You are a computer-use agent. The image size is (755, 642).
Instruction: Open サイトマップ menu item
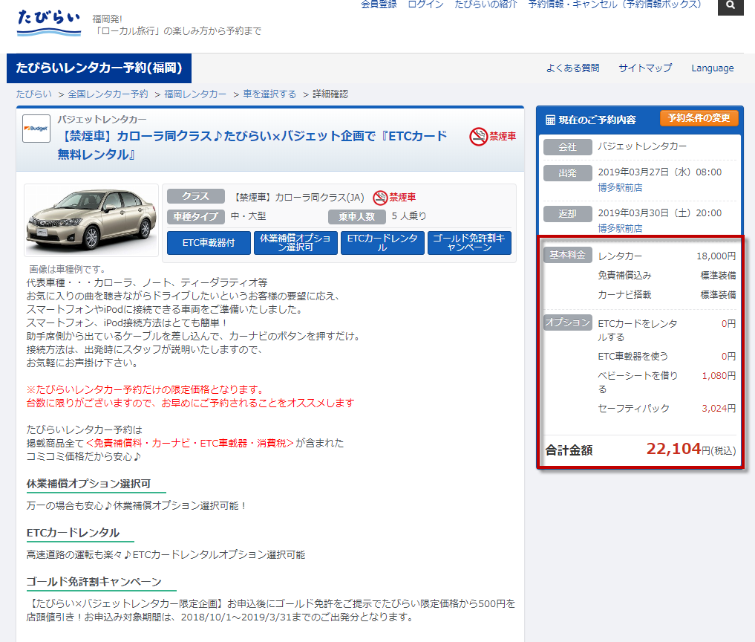645,68
